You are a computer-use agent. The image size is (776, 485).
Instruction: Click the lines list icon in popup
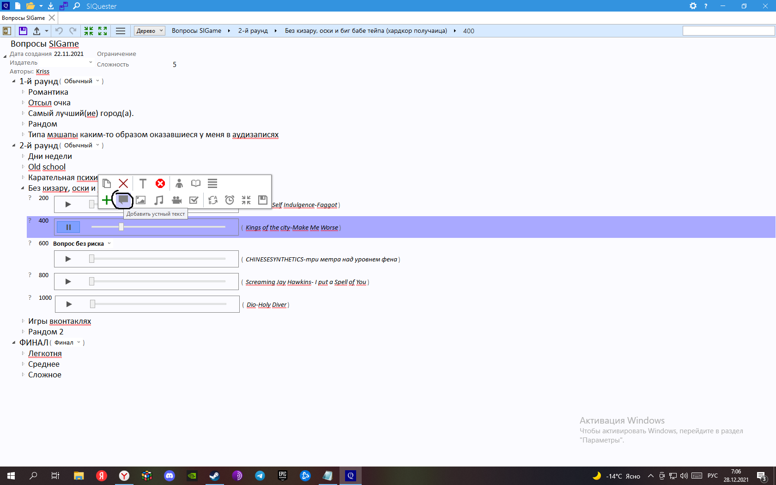click(212, 183)
